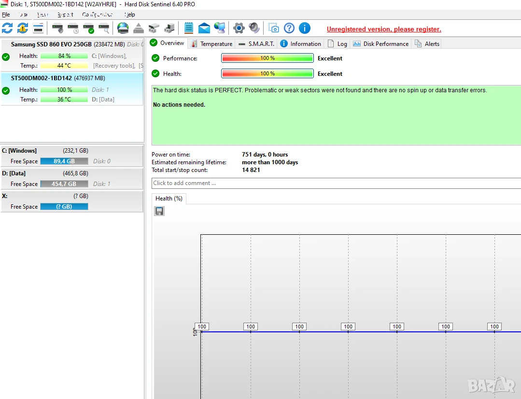This screenshot has width=521, height=399.
Task: Open the View menu
Action: (x=42, y=14)
